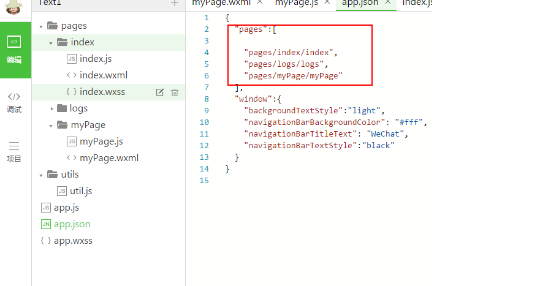Collapse the myPage folder arrow
The image size is (540, 286).
[x=51, y=126]
